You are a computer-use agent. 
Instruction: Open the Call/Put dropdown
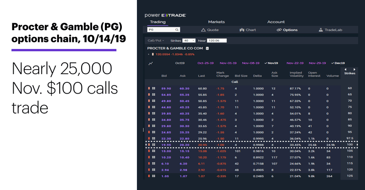pos(156,40)
